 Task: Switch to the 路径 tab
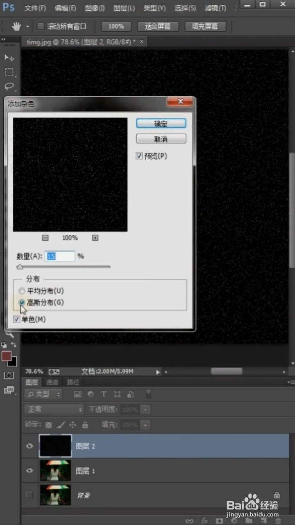click(73, 382)
